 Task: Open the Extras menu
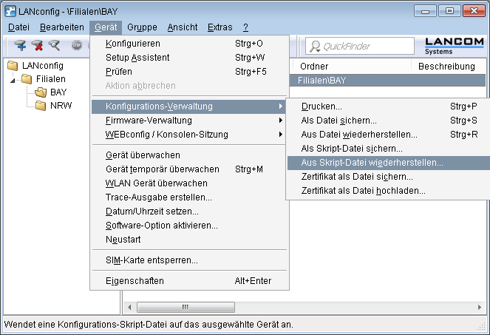pyautogui.click(x=220, y=27)
